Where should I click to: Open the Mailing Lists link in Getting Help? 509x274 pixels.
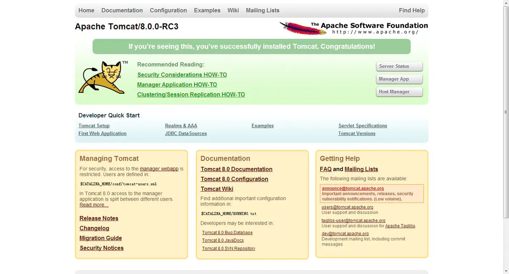click(361, 169)
